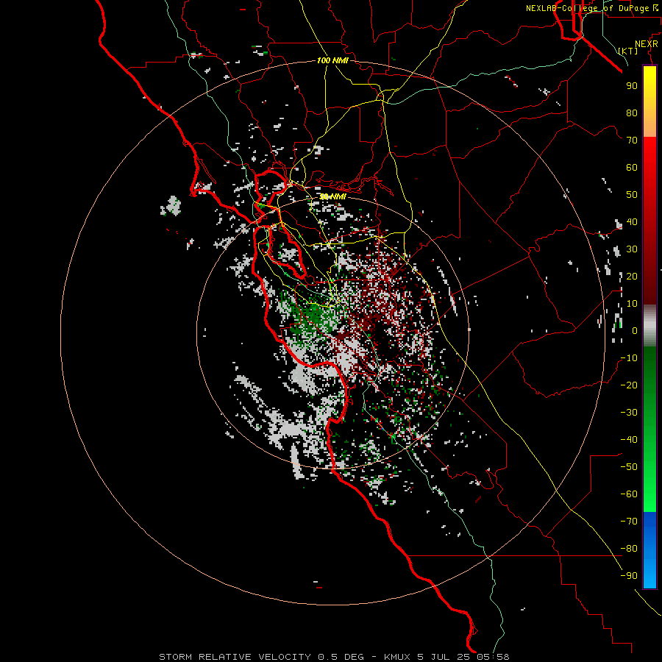Select the -50 value on velocity scale
Screen dimensions: 662x662
pos(629,467)
